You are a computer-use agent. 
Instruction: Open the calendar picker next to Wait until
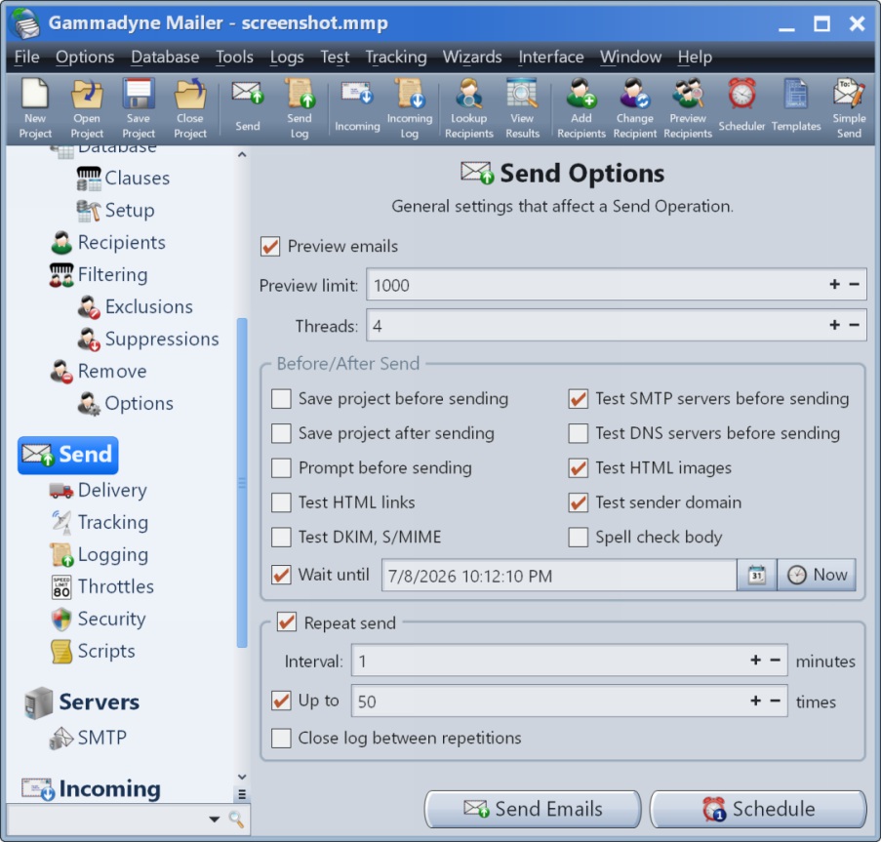[x=756, y=575]
